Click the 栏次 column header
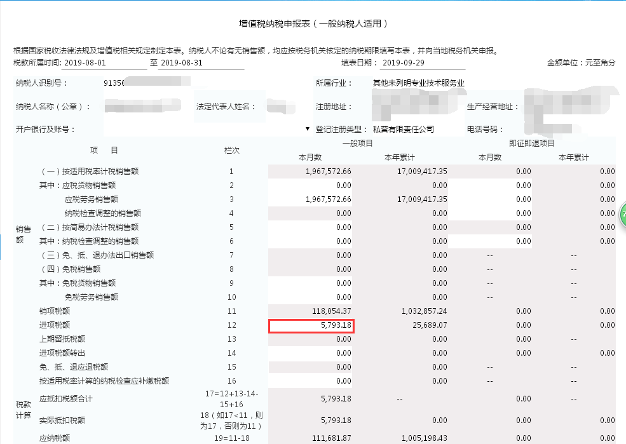The width and height of the screenshot is (626, 444). tap(231, 150)
